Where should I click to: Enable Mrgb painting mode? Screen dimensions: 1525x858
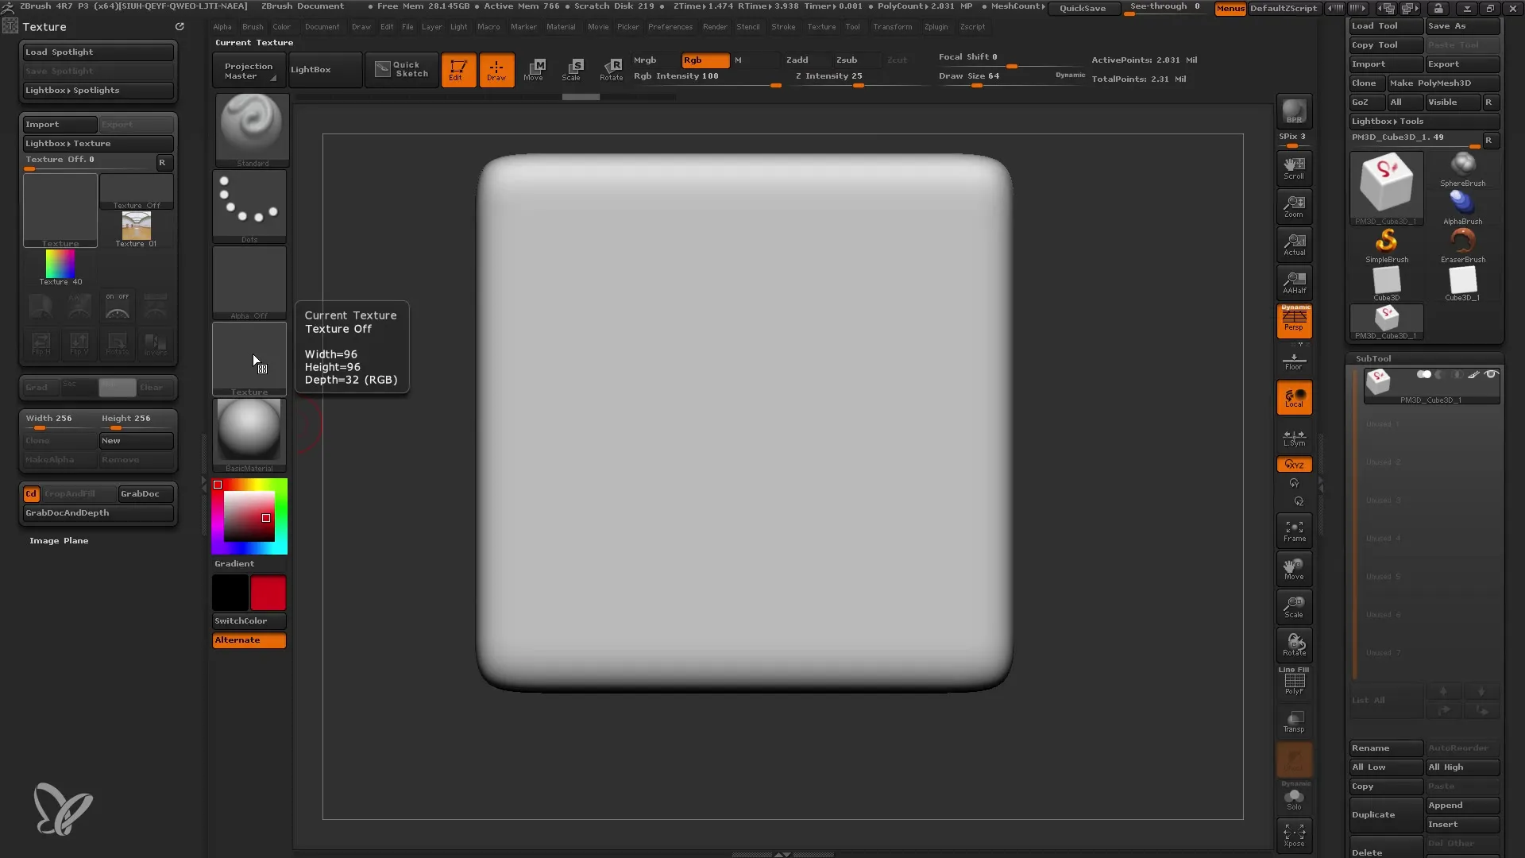point(655,60)
